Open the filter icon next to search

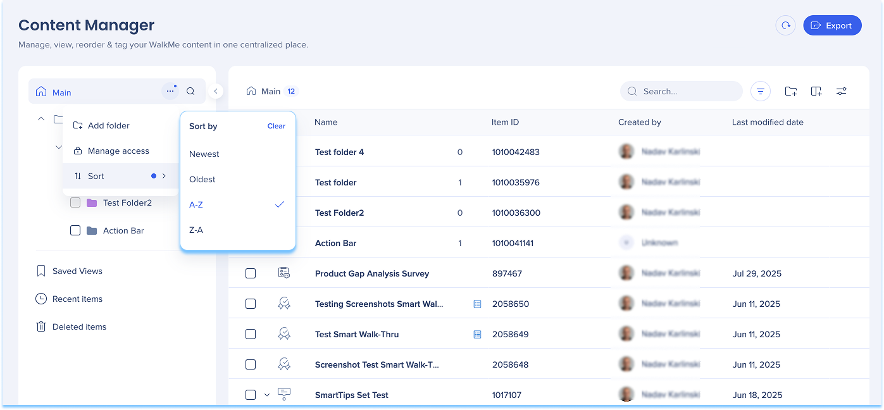761,92
